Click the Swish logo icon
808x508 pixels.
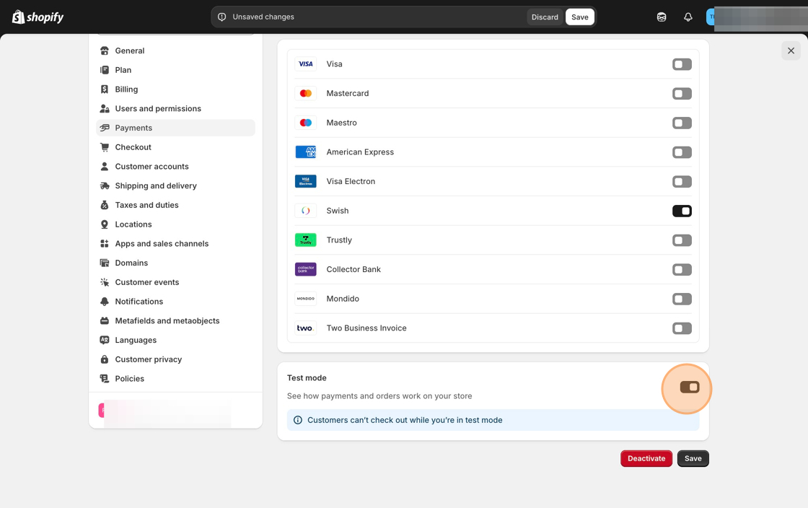click(306, 211)
